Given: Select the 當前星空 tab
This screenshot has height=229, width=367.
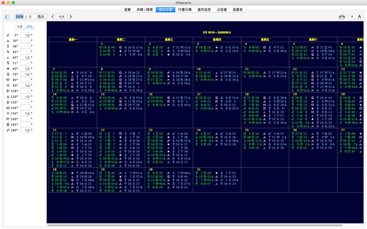Looking at the screenshot, I should pos(205,10).
